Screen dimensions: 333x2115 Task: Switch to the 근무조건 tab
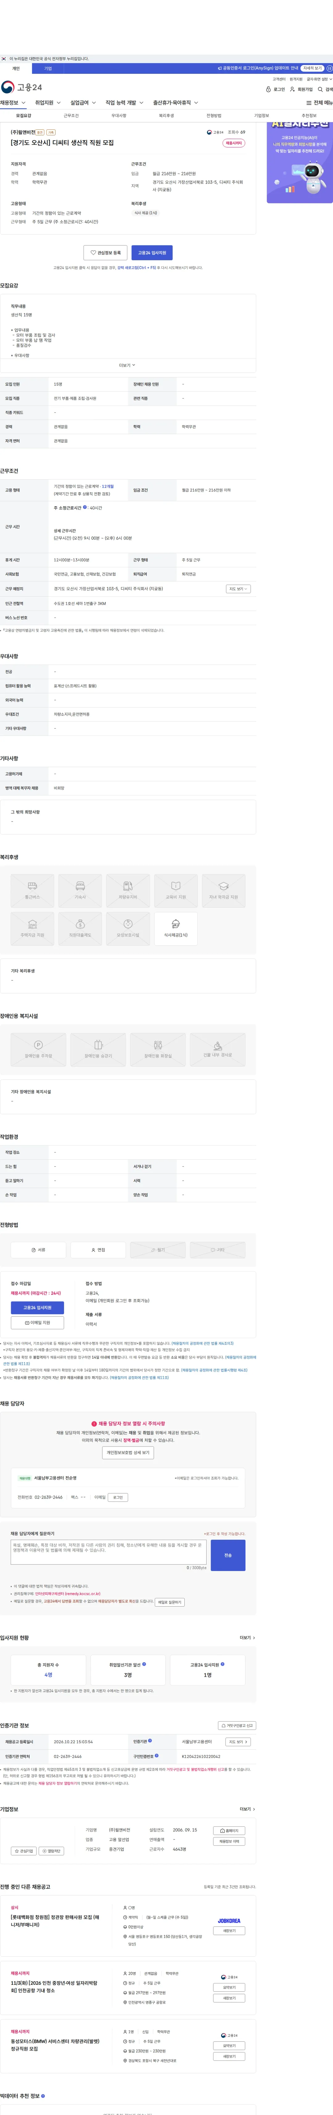pyautogui.click(x=71, y=116)
